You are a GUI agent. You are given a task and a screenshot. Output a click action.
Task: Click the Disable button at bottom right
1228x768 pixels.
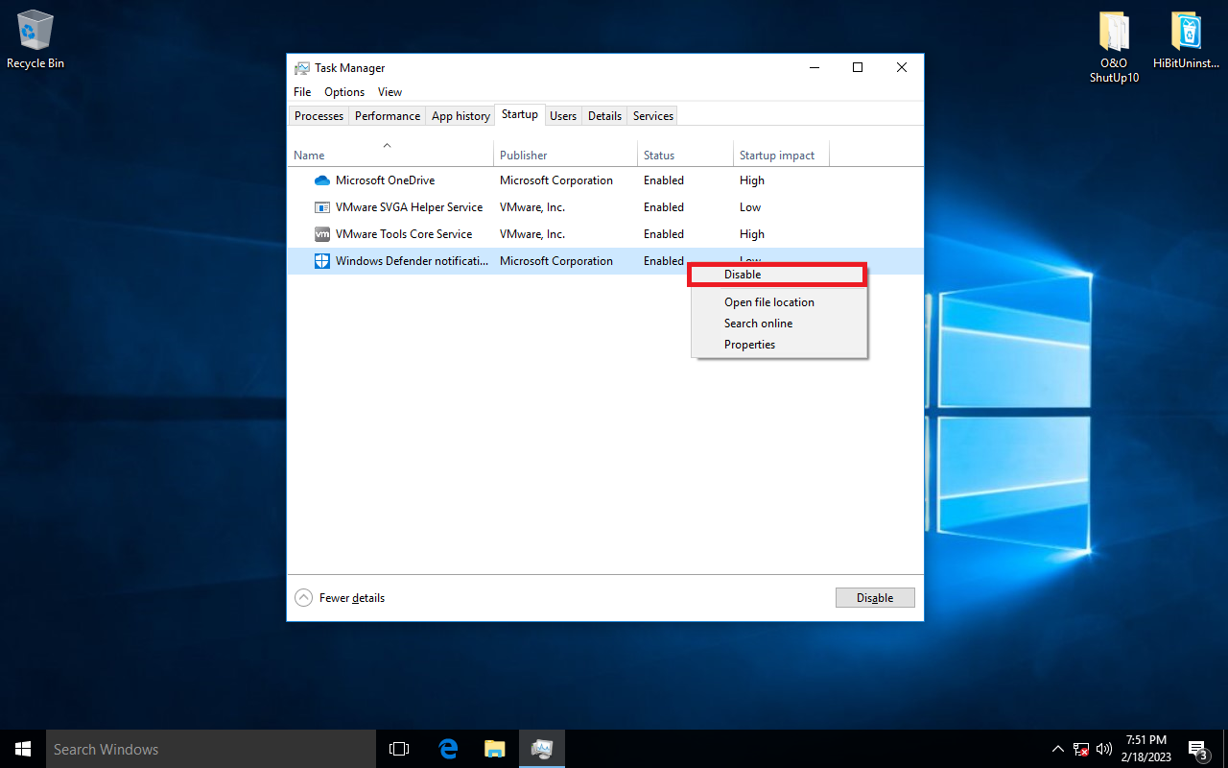[x=875, y=597]
